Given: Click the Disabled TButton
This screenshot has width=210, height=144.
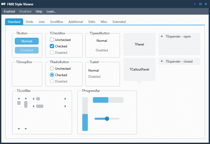Looking at the screenshot, I should pyautogui.click(x=27, y=50).
